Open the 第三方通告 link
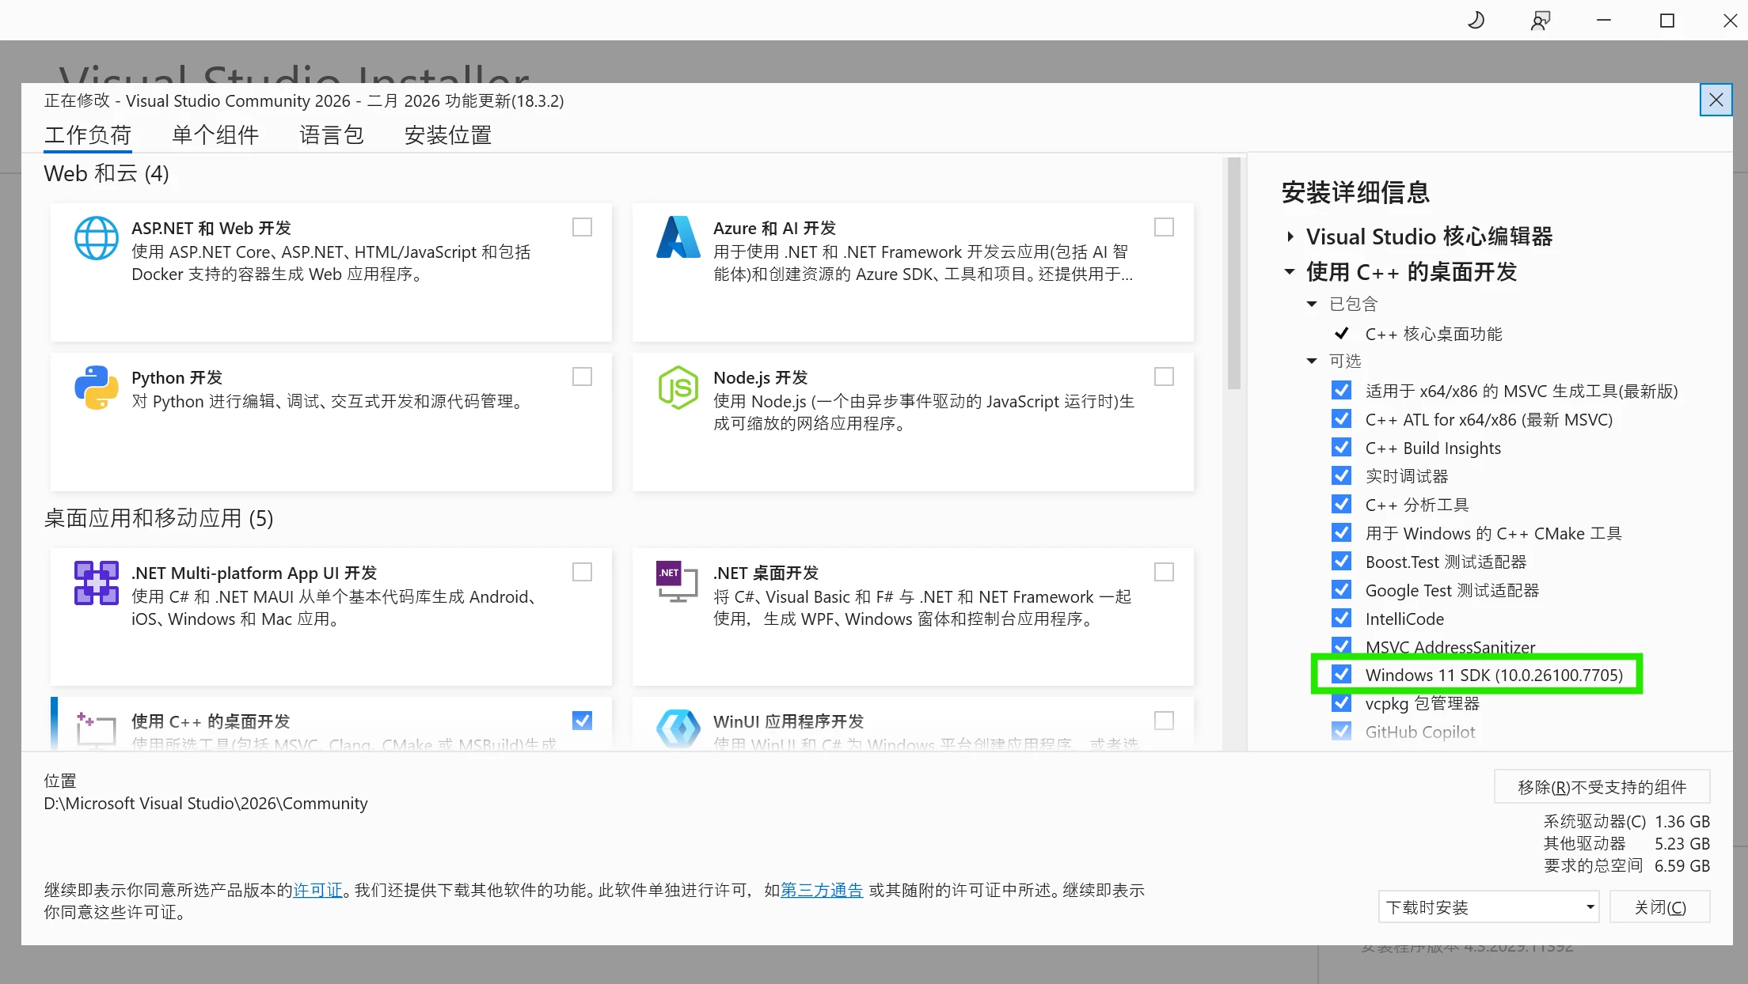The image size is (1748, 984). (822, 890)
